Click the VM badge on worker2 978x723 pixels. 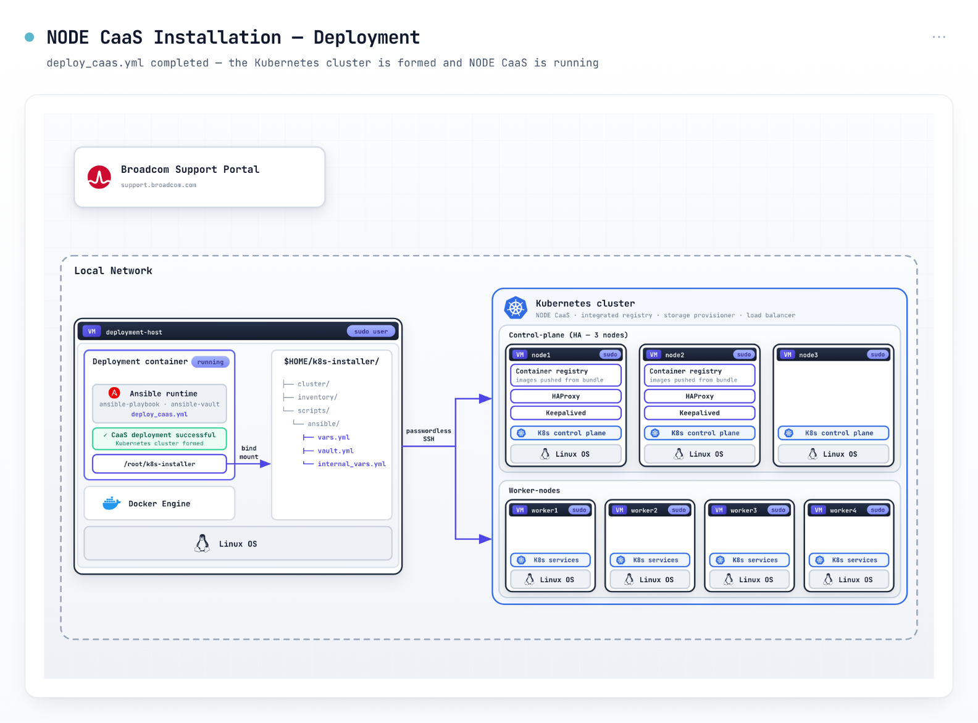coord(619,510)
